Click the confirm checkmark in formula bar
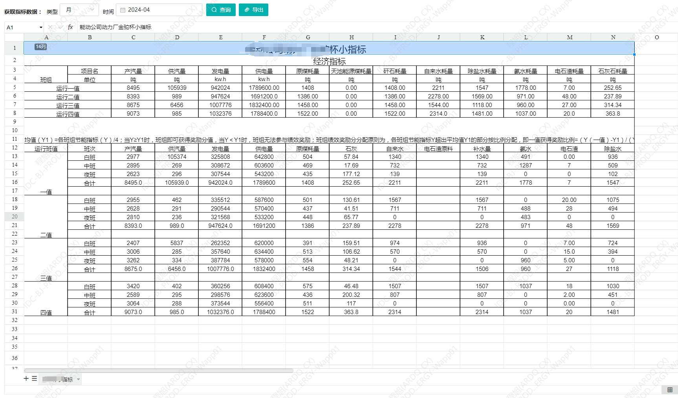 60,27
